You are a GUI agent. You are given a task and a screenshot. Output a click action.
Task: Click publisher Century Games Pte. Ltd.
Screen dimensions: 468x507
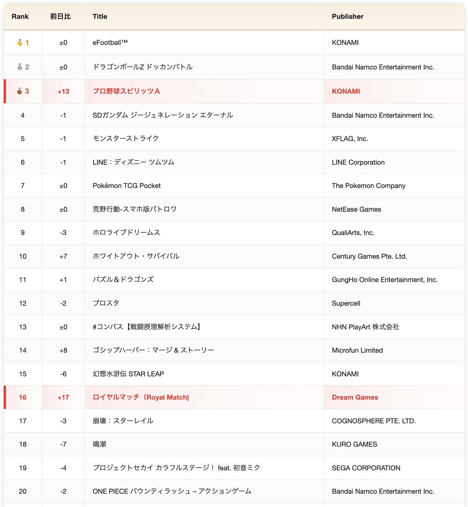click(369, 256)
